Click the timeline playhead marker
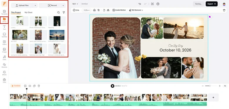 click(27, 89)
